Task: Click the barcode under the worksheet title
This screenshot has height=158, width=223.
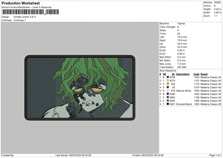Action: [x=30, y=12]
